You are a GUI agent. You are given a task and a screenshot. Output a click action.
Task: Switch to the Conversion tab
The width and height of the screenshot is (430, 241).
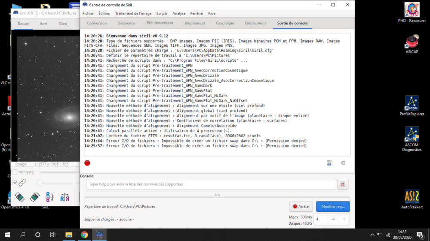[x=97, y=23]
